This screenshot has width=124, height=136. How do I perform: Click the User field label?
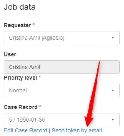(x=10, y=54)
